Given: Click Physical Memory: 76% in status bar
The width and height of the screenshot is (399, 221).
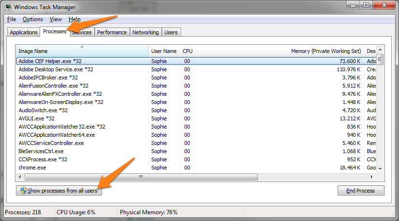Looking at the screenshot, I should click(149, 212).
